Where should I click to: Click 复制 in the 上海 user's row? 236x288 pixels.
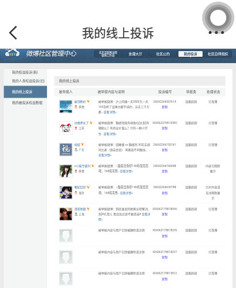pyautogui.click(x=164, y=214)
